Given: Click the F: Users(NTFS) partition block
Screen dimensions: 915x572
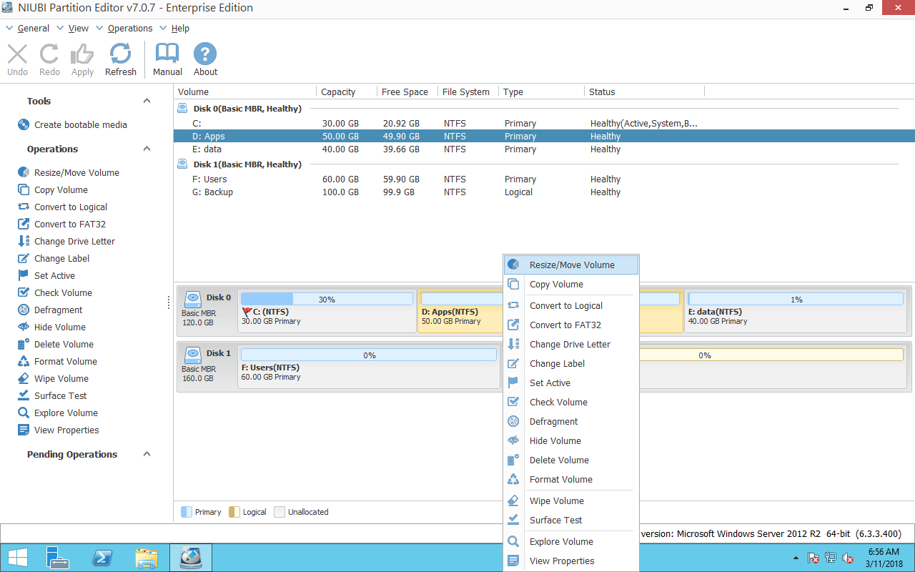Looking at the screenshot, I should [x=369, y=366].
